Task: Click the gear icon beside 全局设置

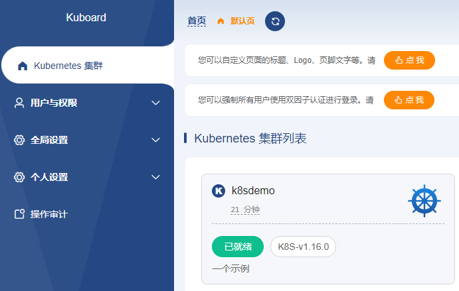Action: 19,140
